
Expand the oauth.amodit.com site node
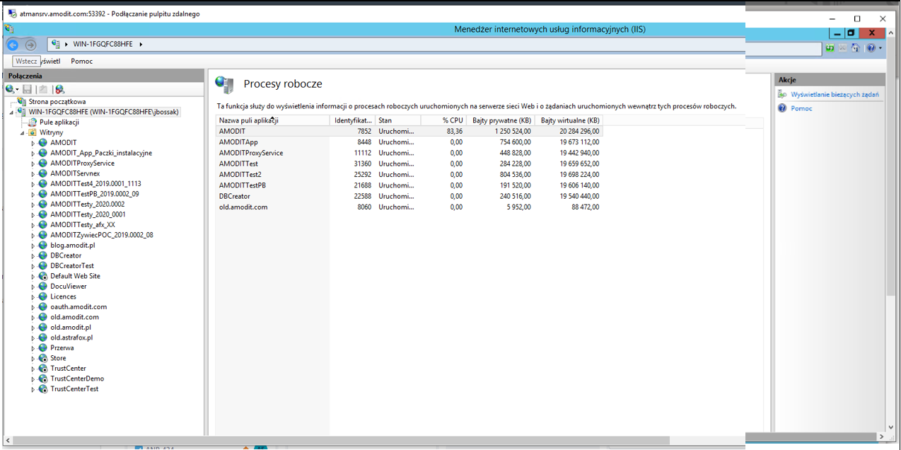(x=33, y=307)
